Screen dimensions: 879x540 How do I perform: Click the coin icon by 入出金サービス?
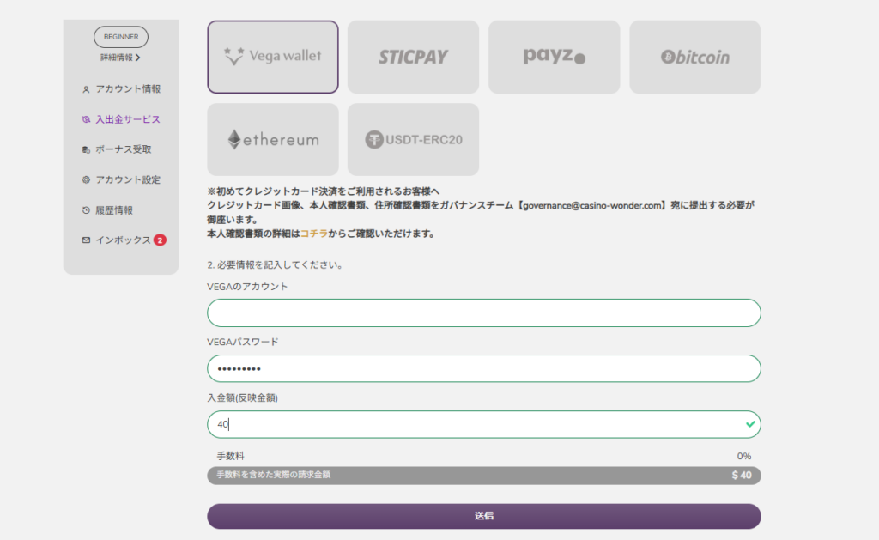(86, 119)
